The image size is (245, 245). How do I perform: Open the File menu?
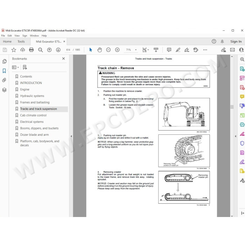pos(3,36)
